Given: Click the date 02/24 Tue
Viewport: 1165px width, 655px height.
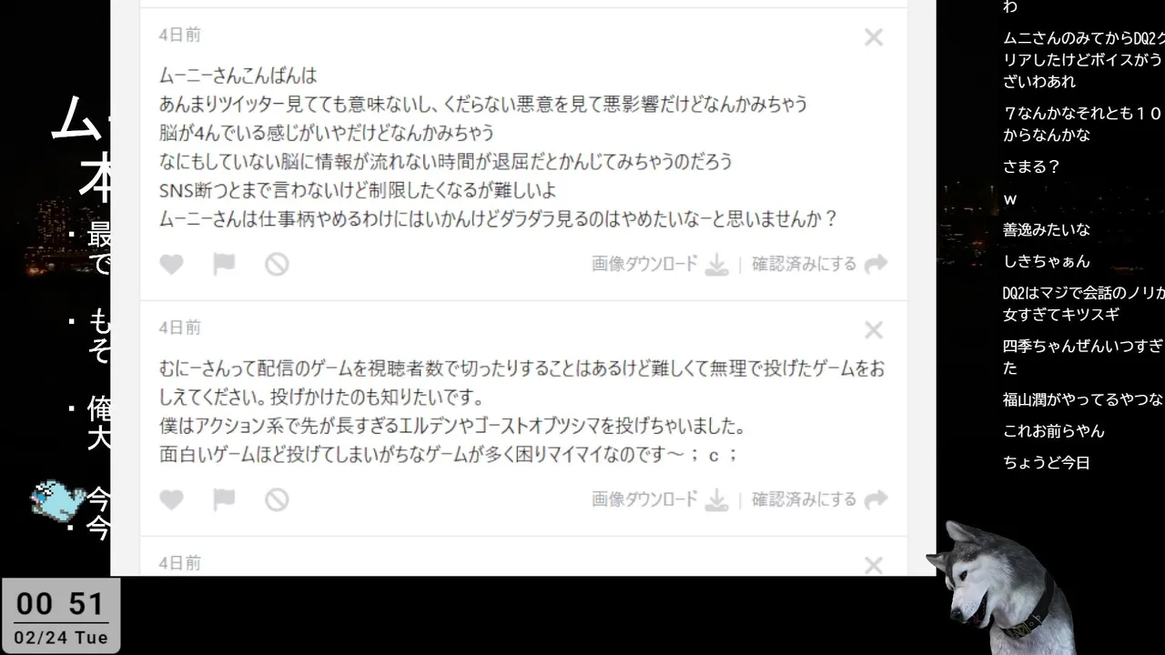Looking at the screenshot, I should 61,638.
